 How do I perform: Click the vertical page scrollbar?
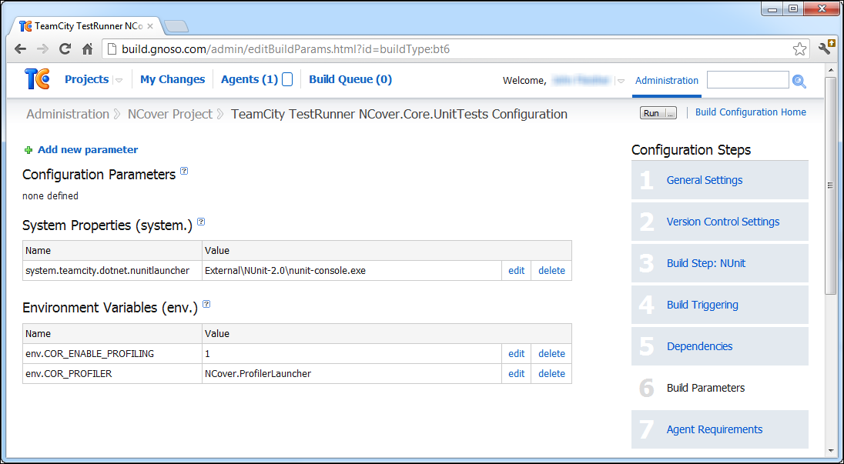pos(830,185)
